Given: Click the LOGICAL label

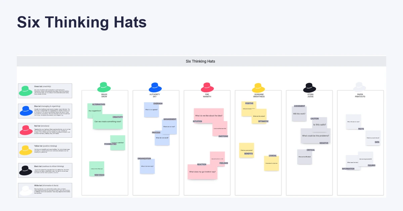Looking at the screenshot, I should [x=273, y=156].
